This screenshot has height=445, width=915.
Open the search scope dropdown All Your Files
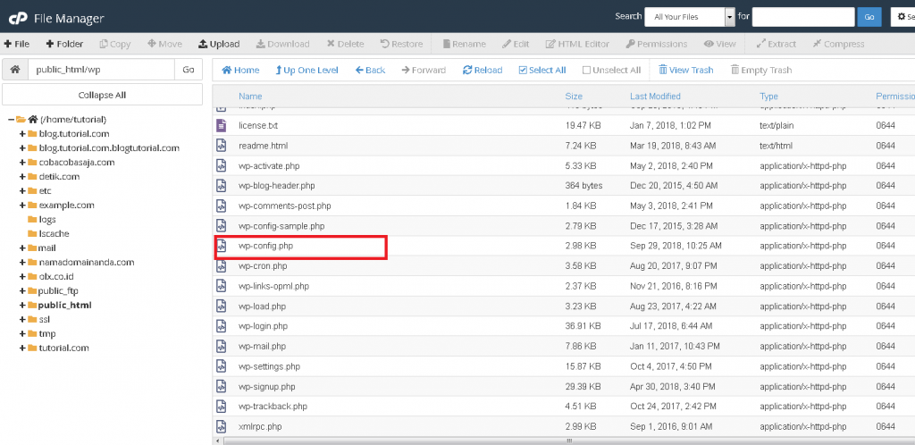689,17
